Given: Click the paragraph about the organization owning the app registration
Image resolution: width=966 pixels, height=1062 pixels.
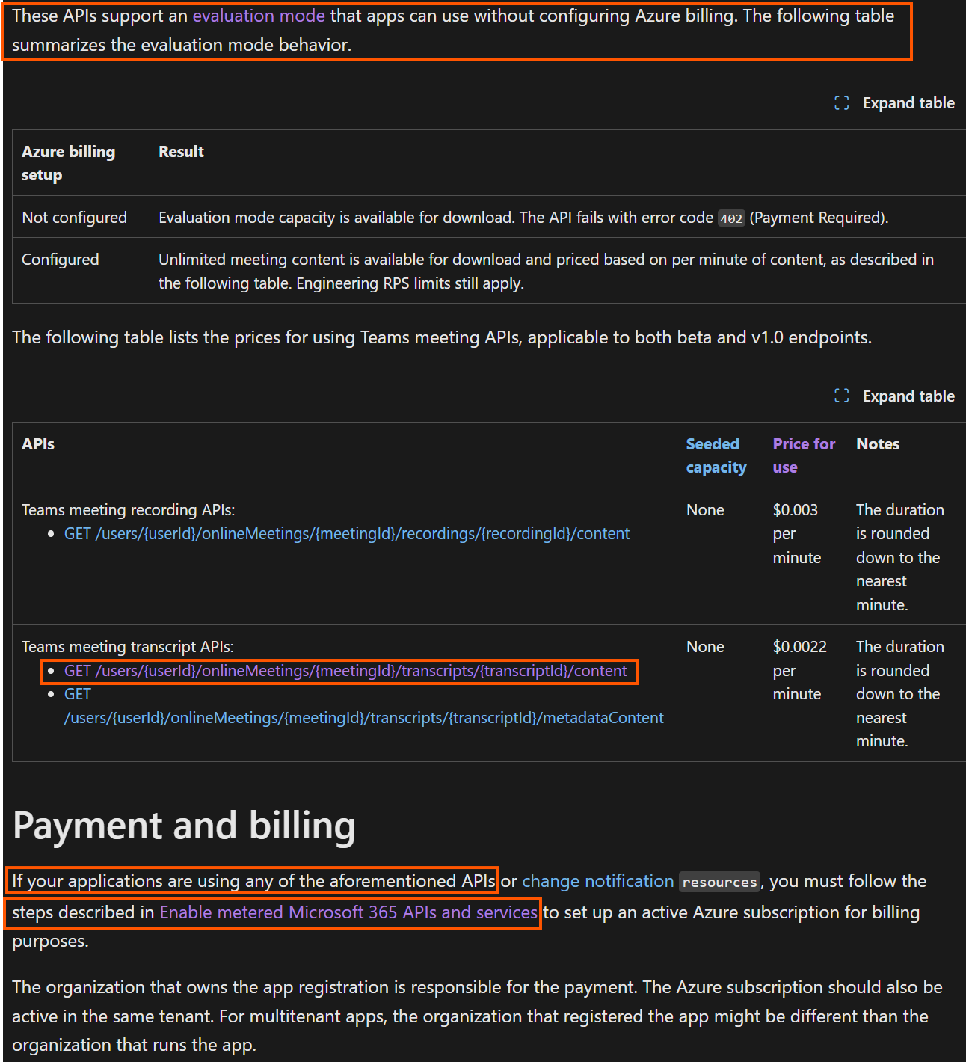Looking at the screenshot, I should coord(477,1016).
